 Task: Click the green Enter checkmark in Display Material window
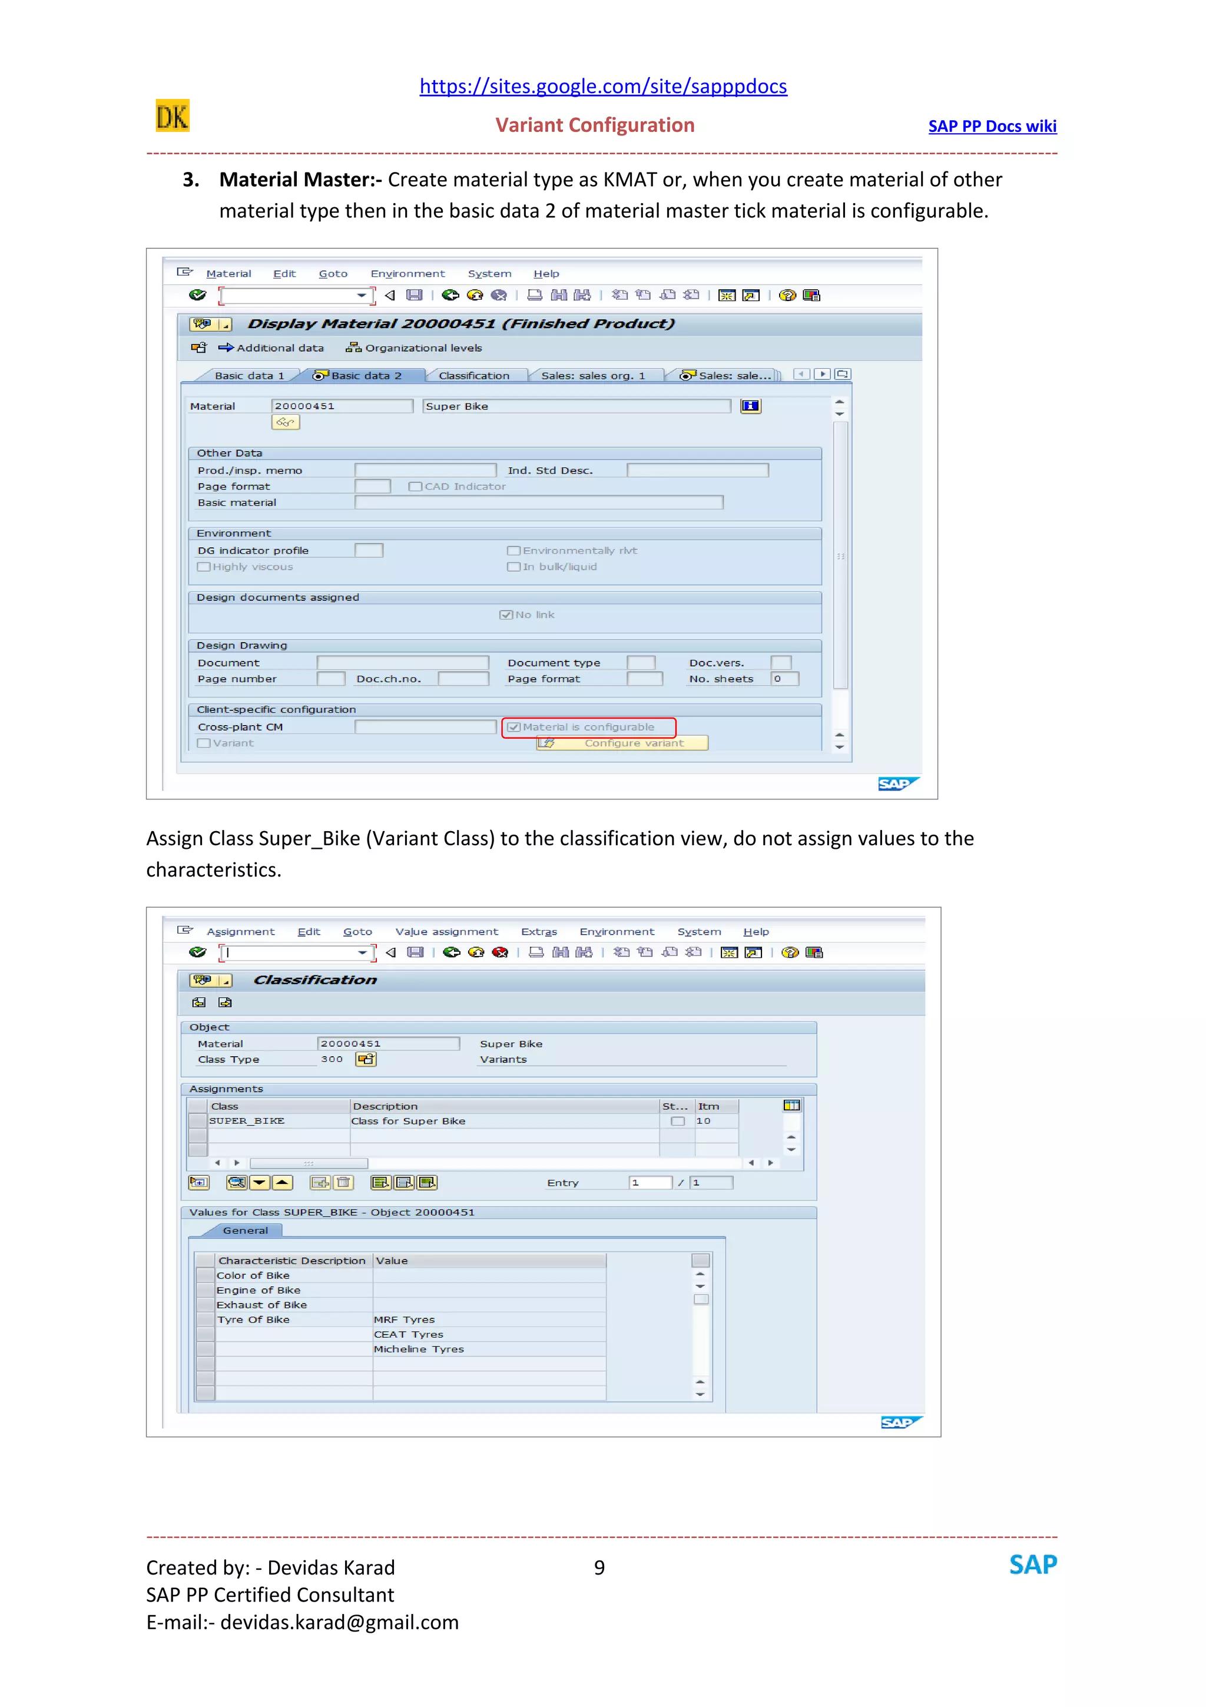pyautogui.click(x=197, y=295)
